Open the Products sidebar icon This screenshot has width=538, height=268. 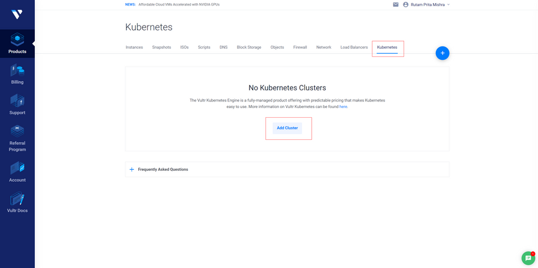17,43
